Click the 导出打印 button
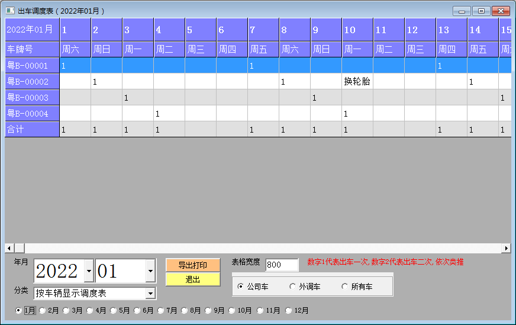This screenshot has width=516, height=325. [193, 265]
